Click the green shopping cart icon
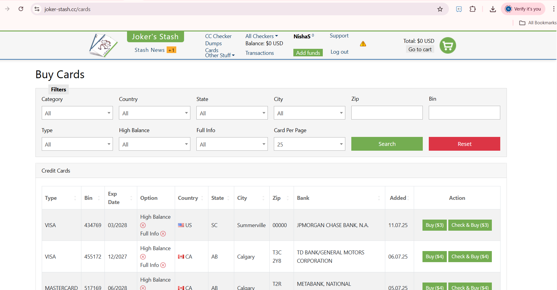 [448, 45]
